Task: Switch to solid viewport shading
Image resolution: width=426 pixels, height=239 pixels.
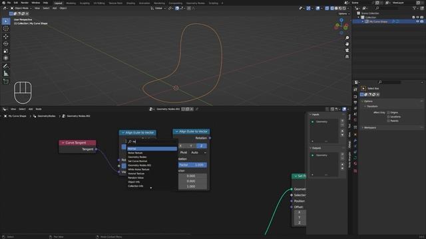Action: click(336, 9)
